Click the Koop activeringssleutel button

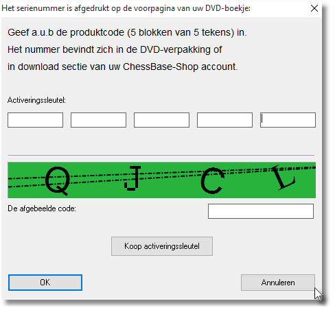pyautogui.click(x=162, y=246)
